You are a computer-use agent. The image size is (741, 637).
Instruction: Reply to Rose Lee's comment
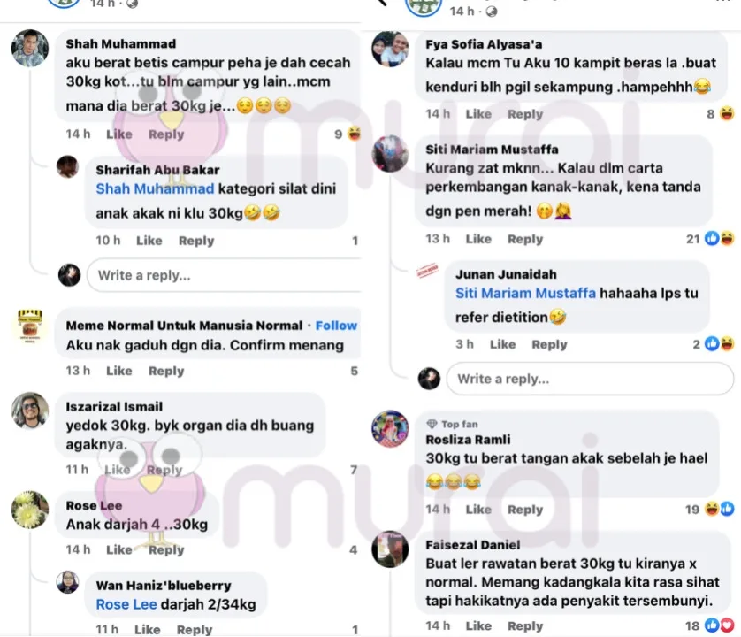point(166,549)
